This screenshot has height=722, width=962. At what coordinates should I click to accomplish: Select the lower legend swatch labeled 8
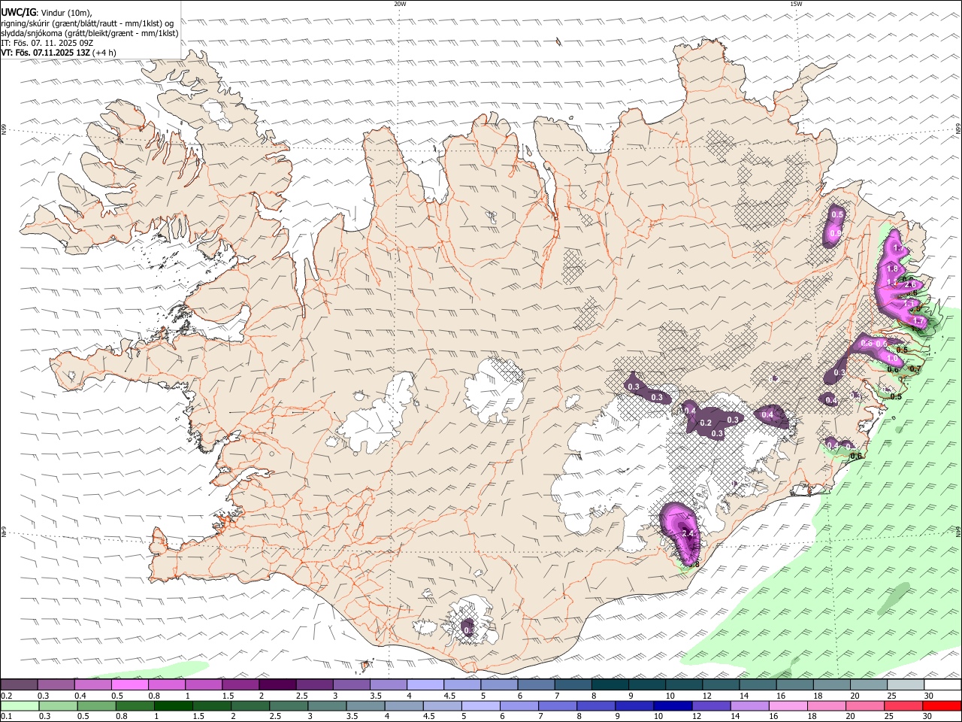coord(595,705)
